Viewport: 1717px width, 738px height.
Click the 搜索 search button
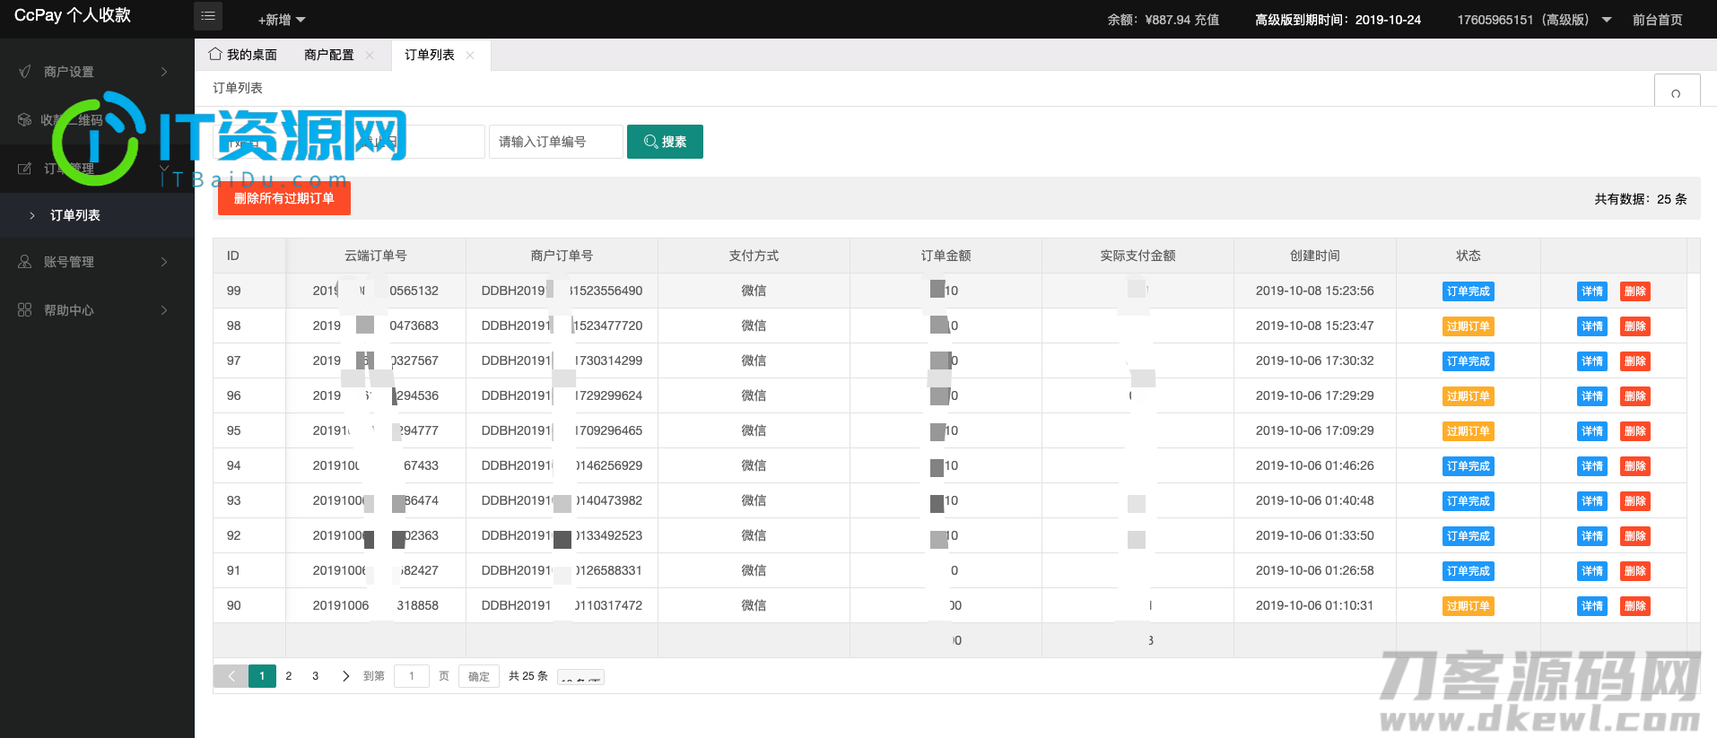coord(665,142)
